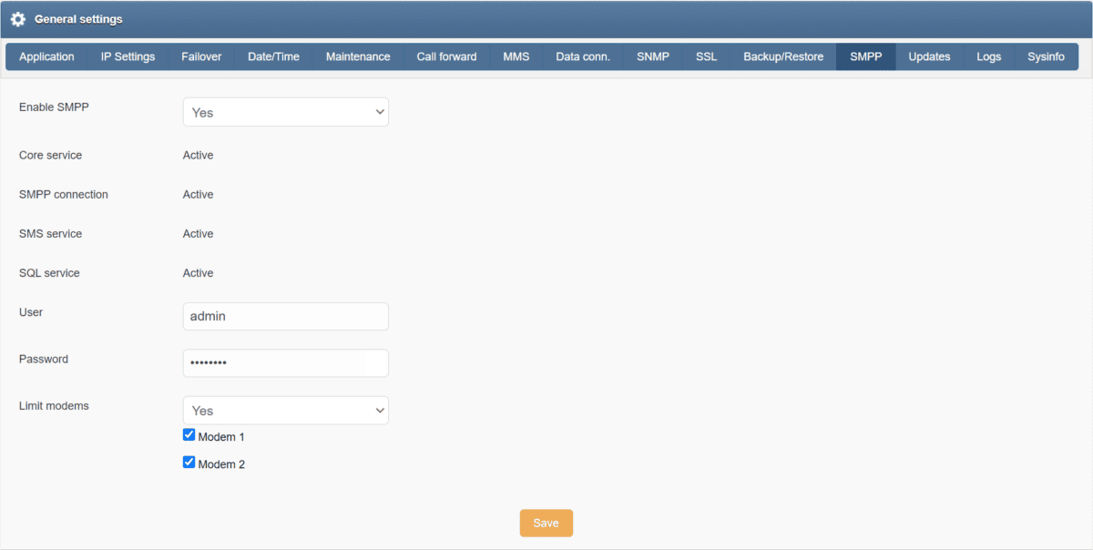The height and width of the screenshot is (550, 1093).
Task: Select the Date/Time tab
Action: point(273,56)
